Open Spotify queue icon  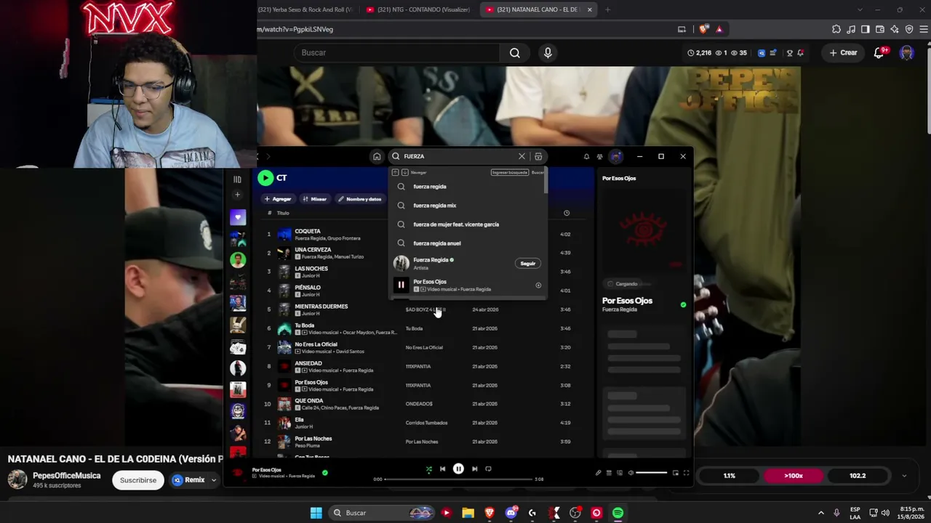pos(609,473)
